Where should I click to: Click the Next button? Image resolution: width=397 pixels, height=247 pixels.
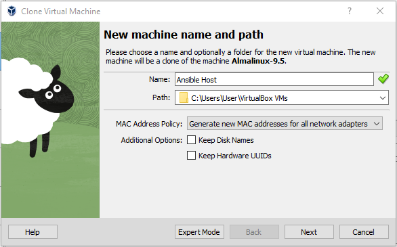pyautogui.click(x=309, y=232)
